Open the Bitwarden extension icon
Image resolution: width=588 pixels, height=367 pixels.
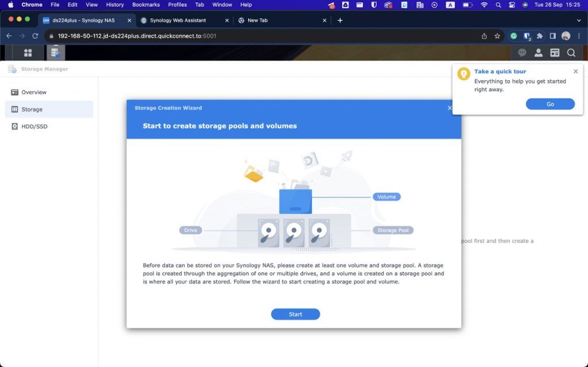527,36
